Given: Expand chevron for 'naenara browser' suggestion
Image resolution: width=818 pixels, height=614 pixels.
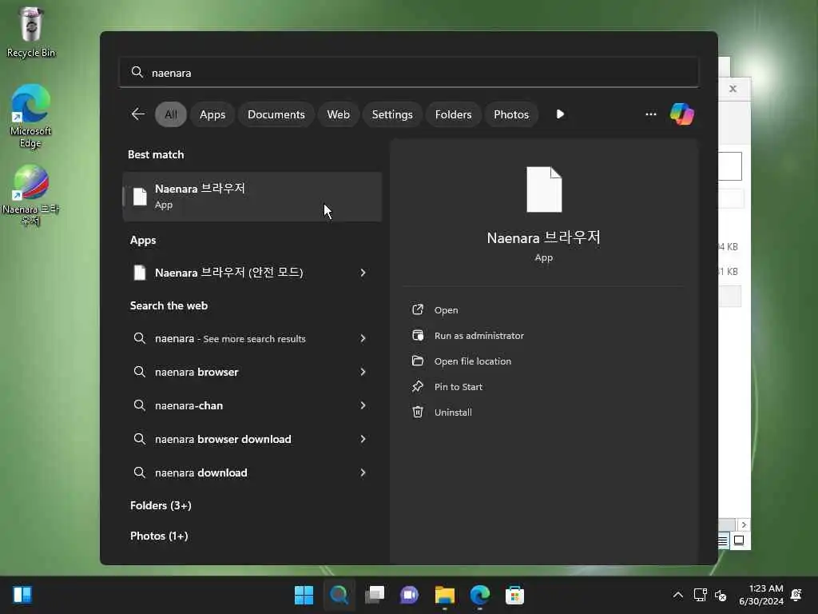Looking at the screenshot, I should click(363, 372).
